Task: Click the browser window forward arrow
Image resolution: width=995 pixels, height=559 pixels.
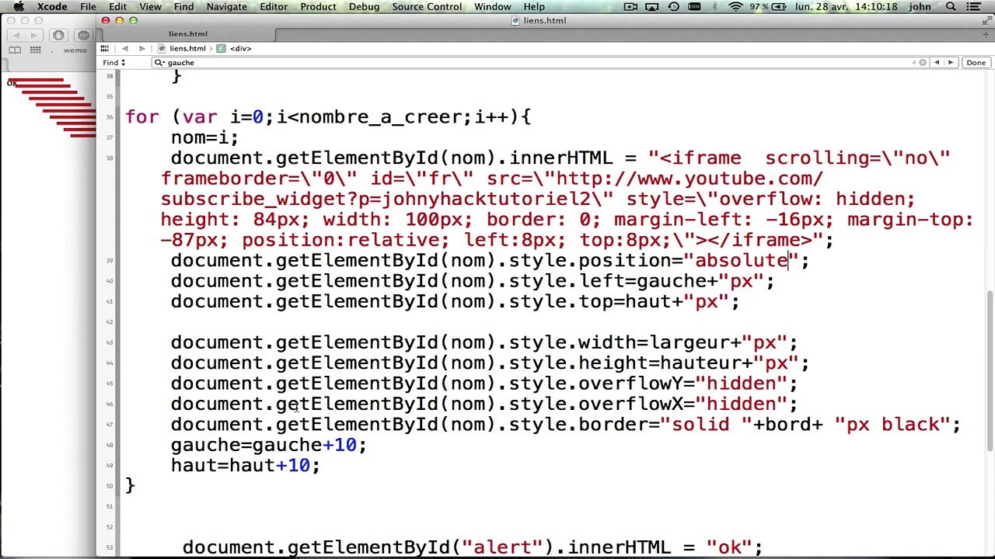Action: click(x=33, y=36)
